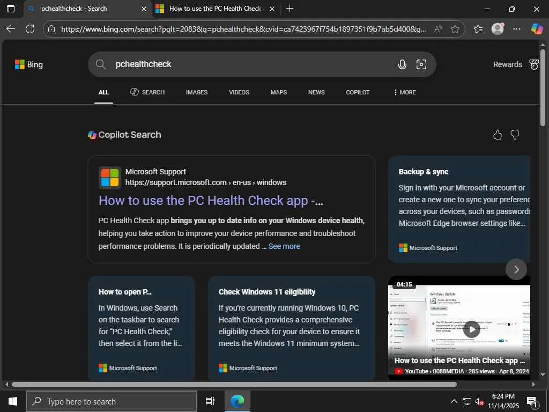
Task: Open the notifications action center icon
Action: (x=532, y=402)
